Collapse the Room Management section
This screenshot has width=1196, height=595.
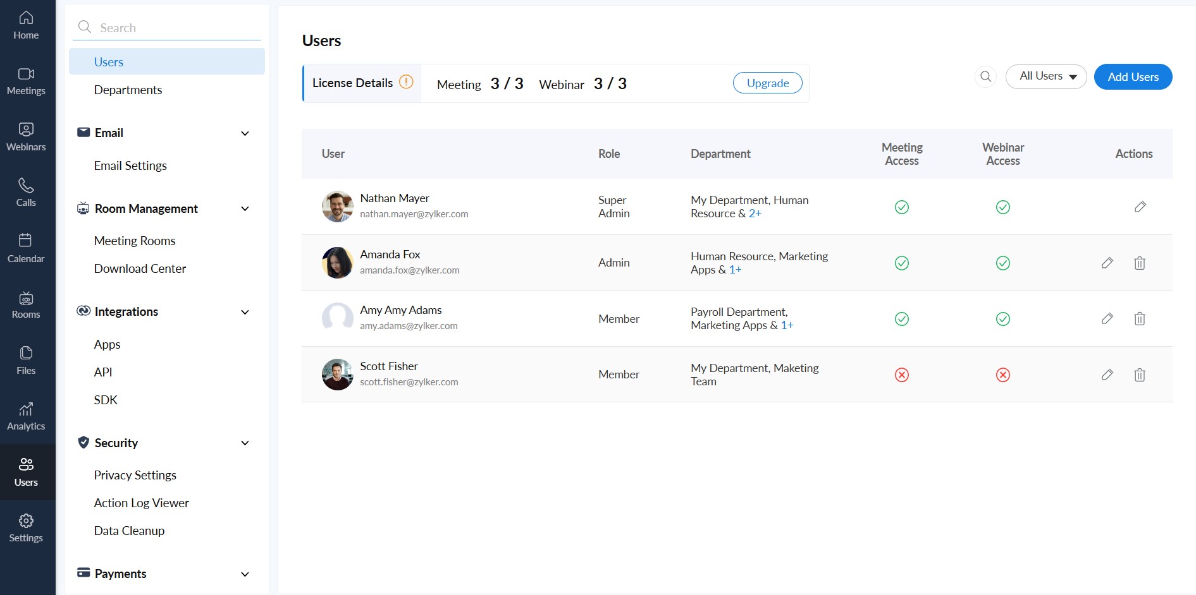coord(245,208)
